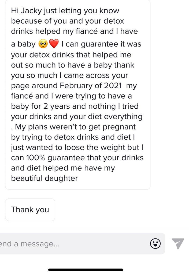
Task: Tap the paper plane send icon
Action: coord(178,243)
